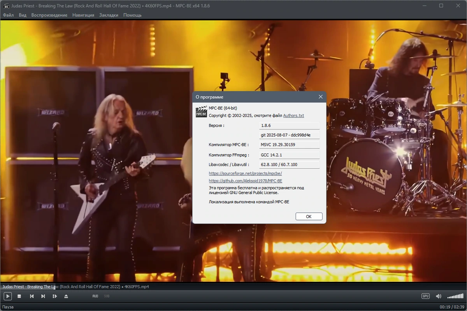Stop playback with the Stop button
The width and height of the screenshot is (467, 311).
tap(19, 296)
